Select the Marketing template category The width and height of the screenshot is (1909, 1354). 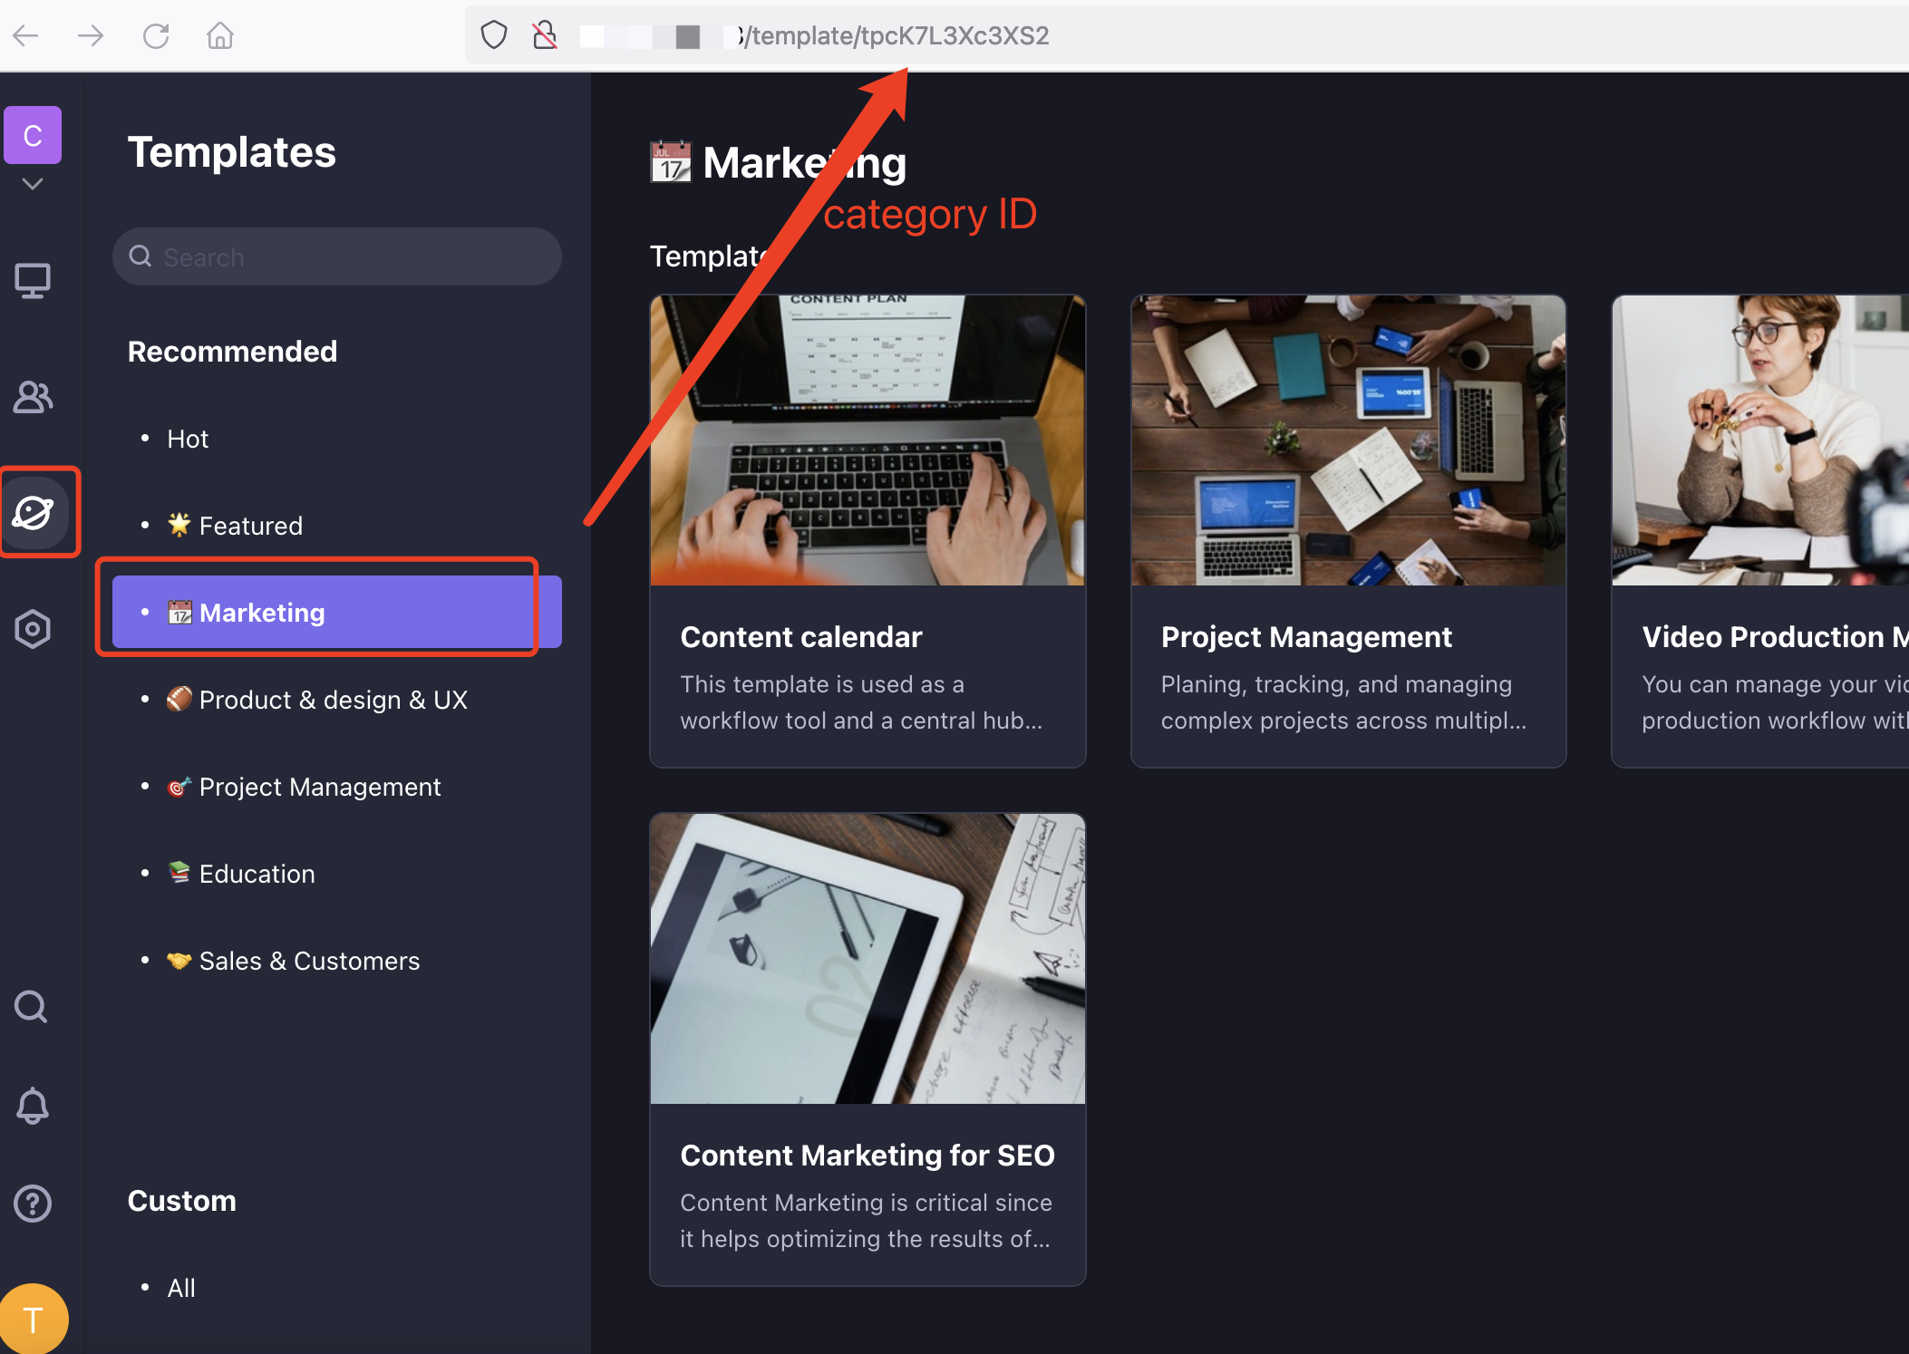(337, 613)
